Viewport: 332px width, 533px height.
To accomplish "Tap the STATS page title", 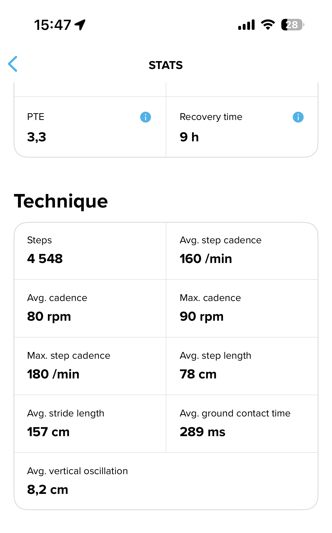I will click(x=166, y=65).
